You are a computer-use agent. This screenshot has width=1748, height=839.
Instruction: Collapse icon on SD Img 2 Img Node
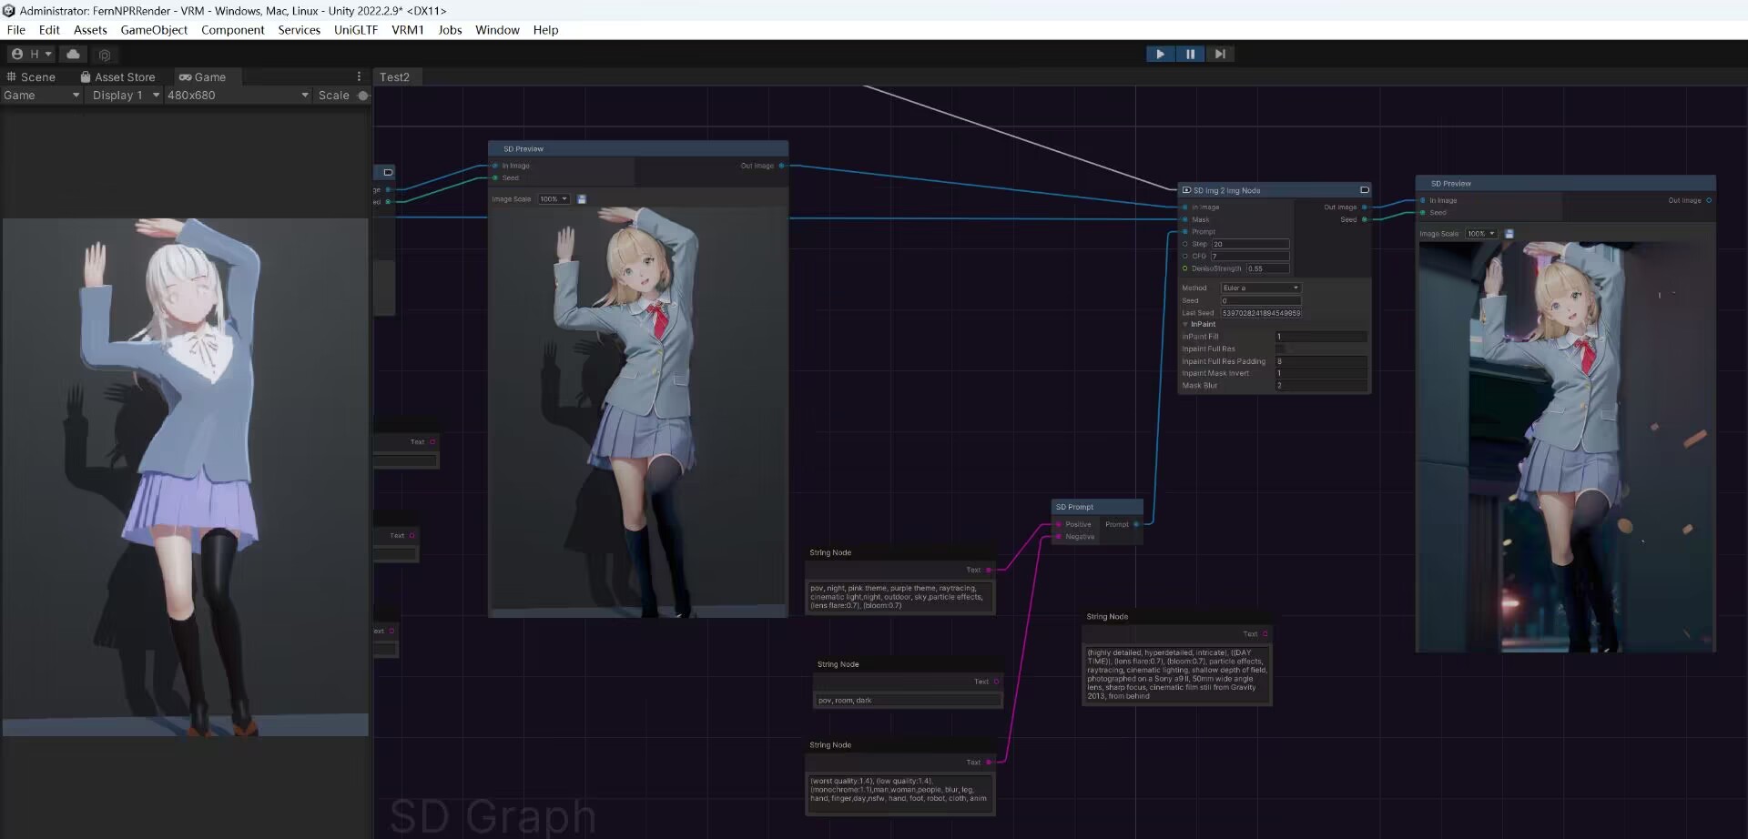point(1364,190)
